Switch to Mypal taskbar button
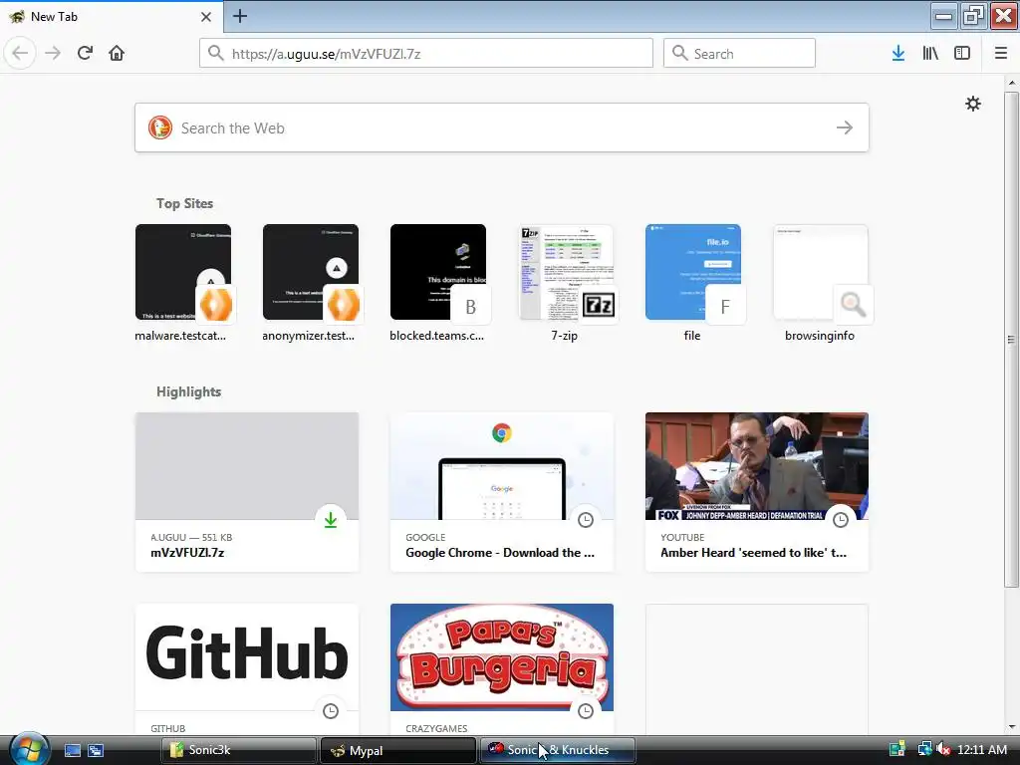The image size is (1020, 765). point(397,750)
